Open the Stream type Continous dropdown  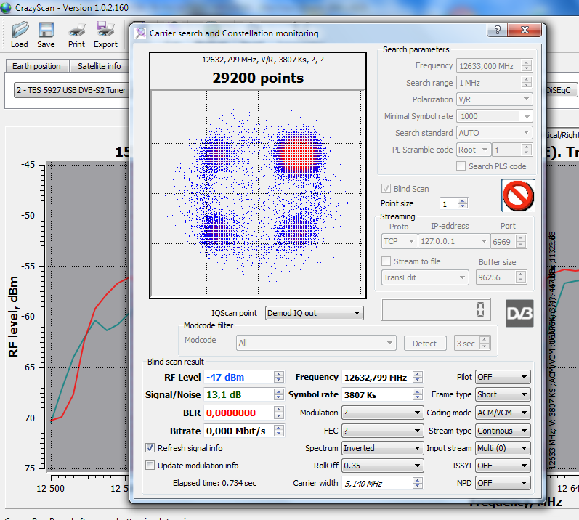[x=503, y=431]
